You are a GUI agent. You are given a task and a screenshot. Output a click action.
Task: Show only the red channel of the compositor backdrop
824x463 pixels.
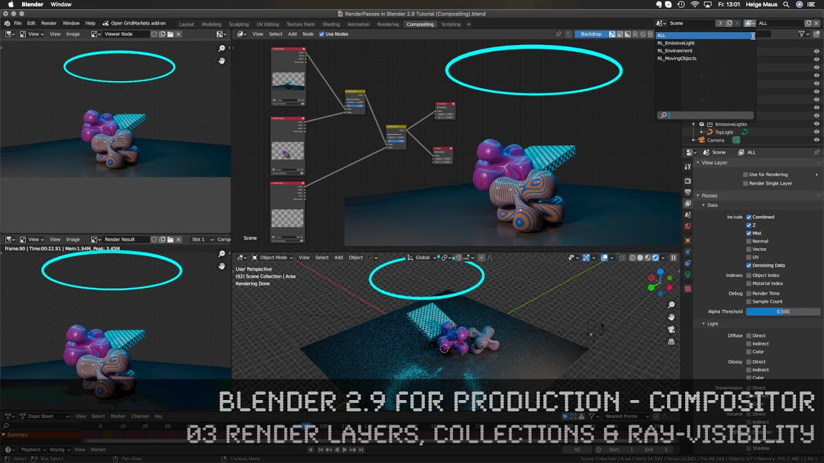pyautogui.click(x=635, y=34)
